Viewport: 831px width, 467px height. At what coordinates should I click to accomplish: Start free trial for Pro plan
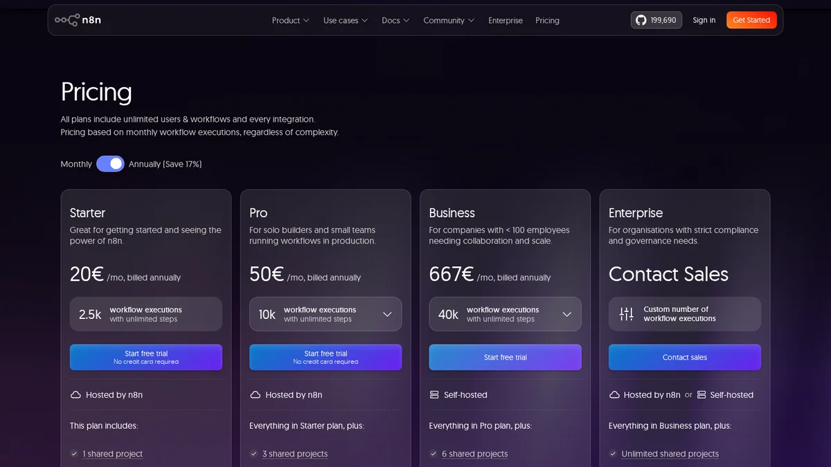point(325,357)
